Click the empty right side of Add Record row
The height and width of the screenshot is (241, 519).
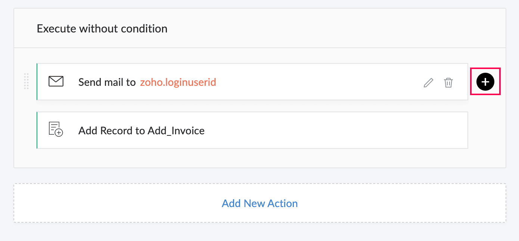[x=336, y=130]
